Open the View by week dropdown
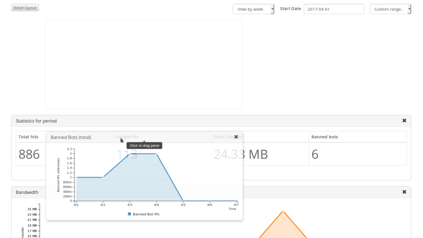423x238 pixels. 253,9
